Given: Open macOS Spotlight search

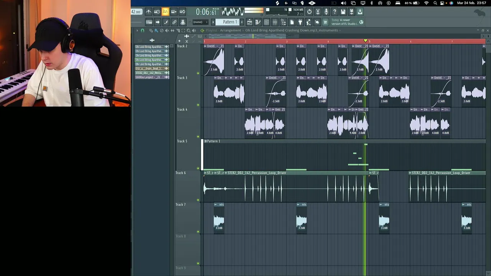Looking at the screenshot, I should [x=435, y=3].
